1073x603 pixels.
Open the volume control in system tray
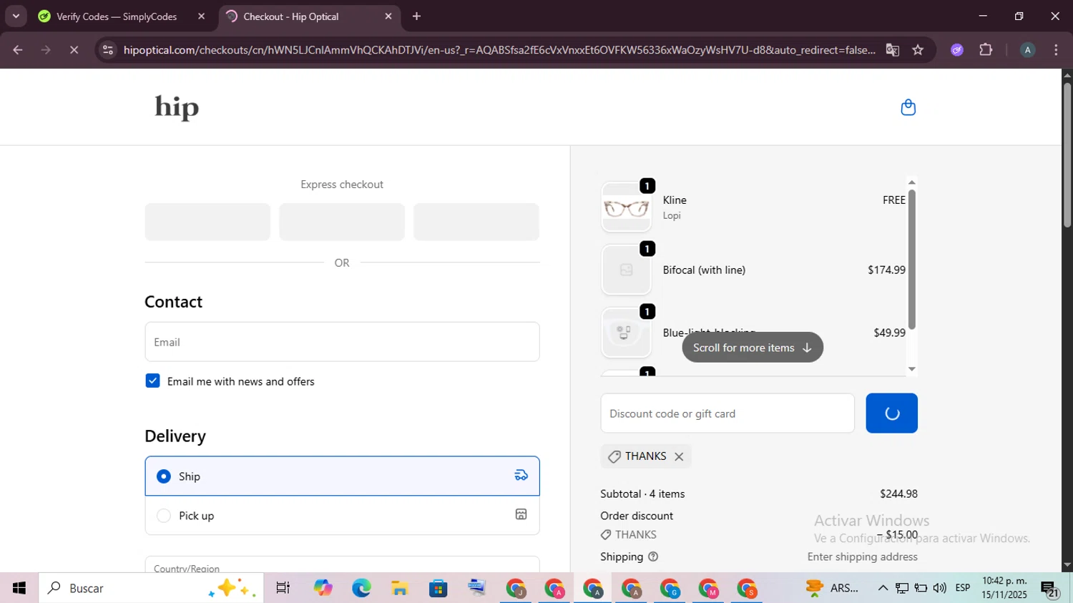tap(940, 588)
